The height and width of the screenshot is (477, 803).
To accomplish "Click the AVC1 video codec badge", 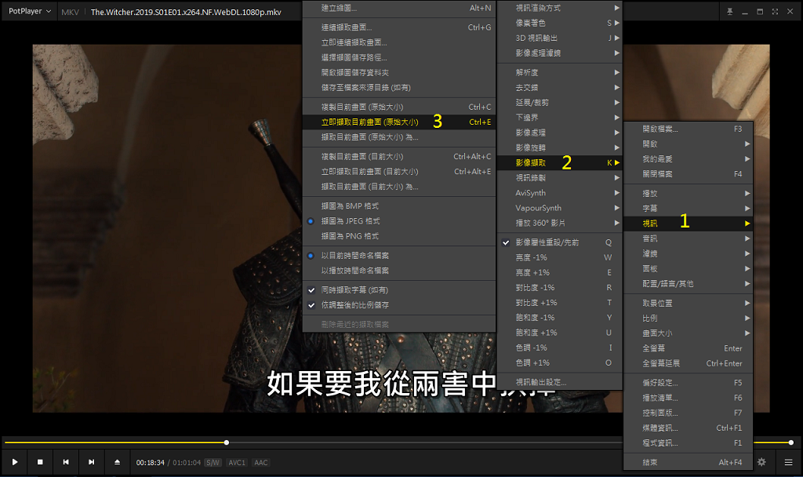I will click(x=237, y=463).
